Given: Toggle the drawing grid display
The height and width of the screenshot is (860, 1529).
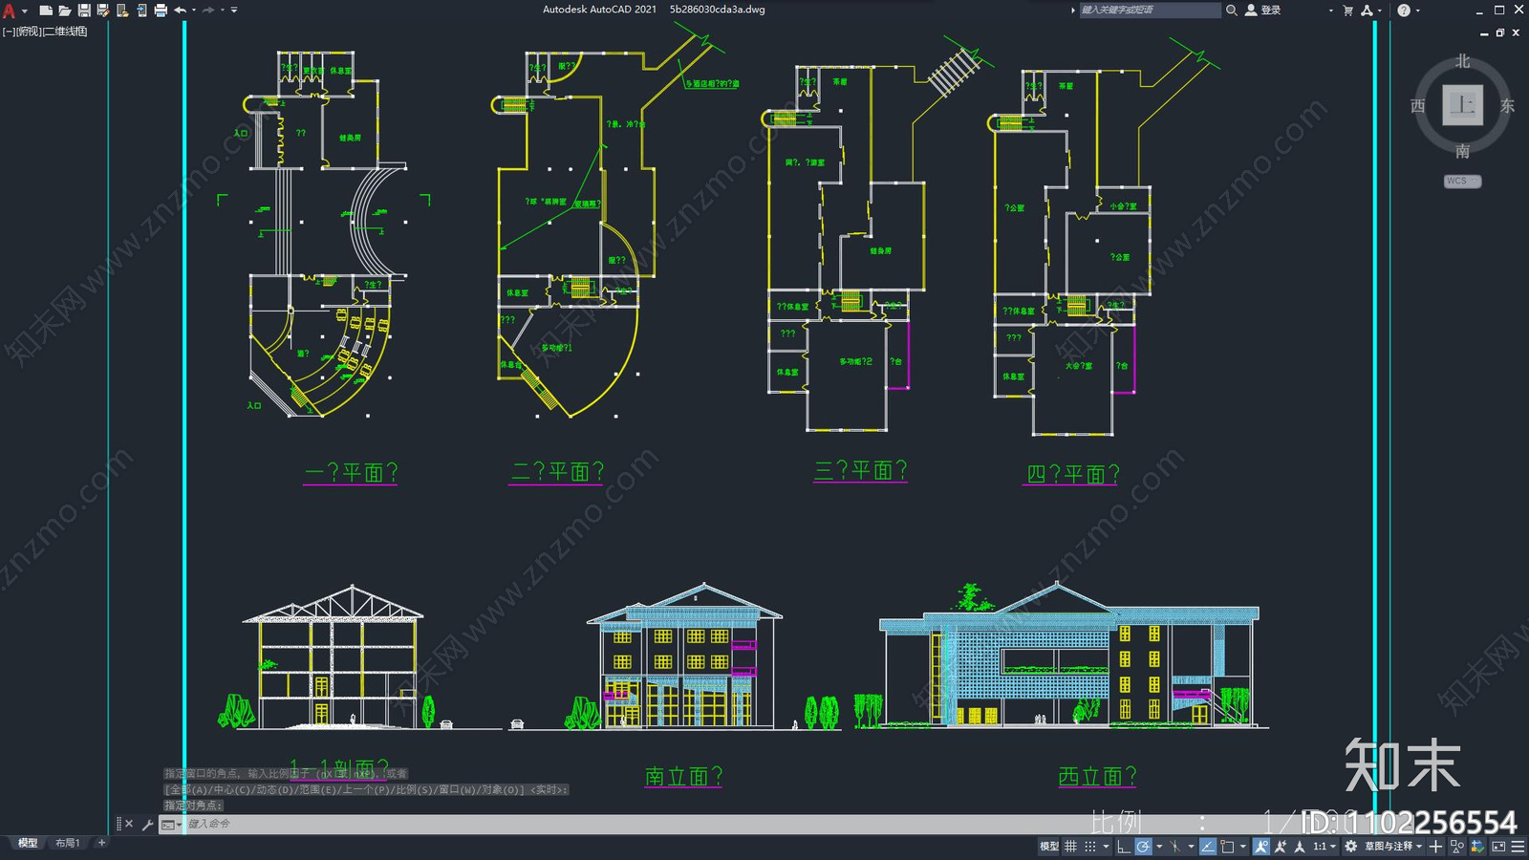Looking at the screenshot, I should click(1070, 847).
